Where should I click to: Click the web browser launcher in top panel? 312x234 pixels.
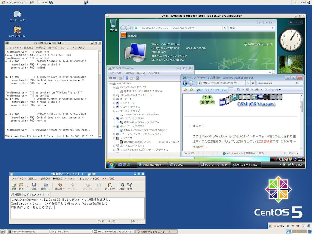(x=51, y=2)
